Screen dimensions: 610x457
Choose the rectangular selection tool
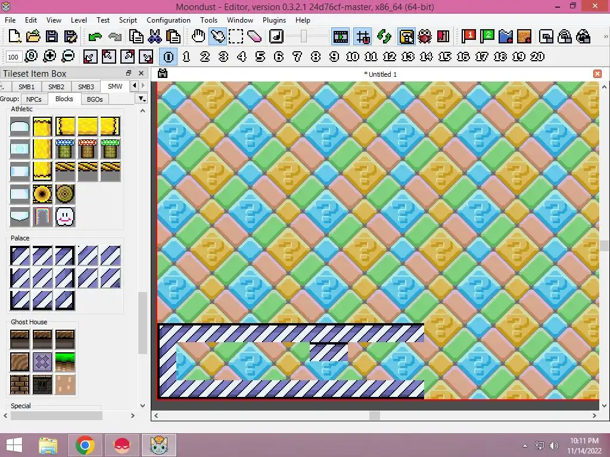coord(236,36)
